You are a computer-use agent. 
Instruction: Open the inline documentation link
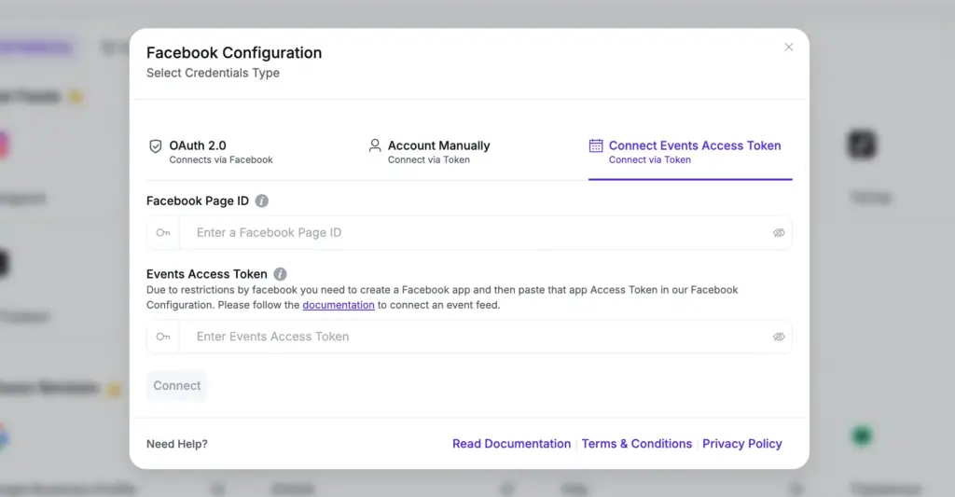click(339, 305)
